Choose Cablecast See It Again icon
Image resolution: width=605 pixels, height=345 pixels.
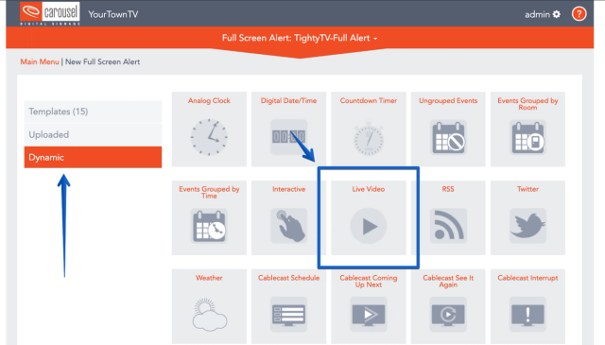point(448,315)
